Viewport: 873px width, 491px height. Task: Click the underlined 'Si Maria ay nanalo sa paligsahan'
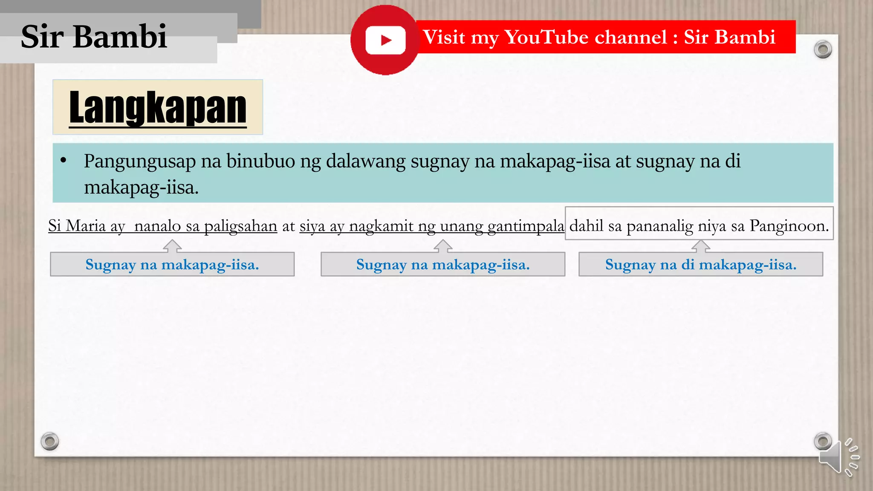point(162,226)
